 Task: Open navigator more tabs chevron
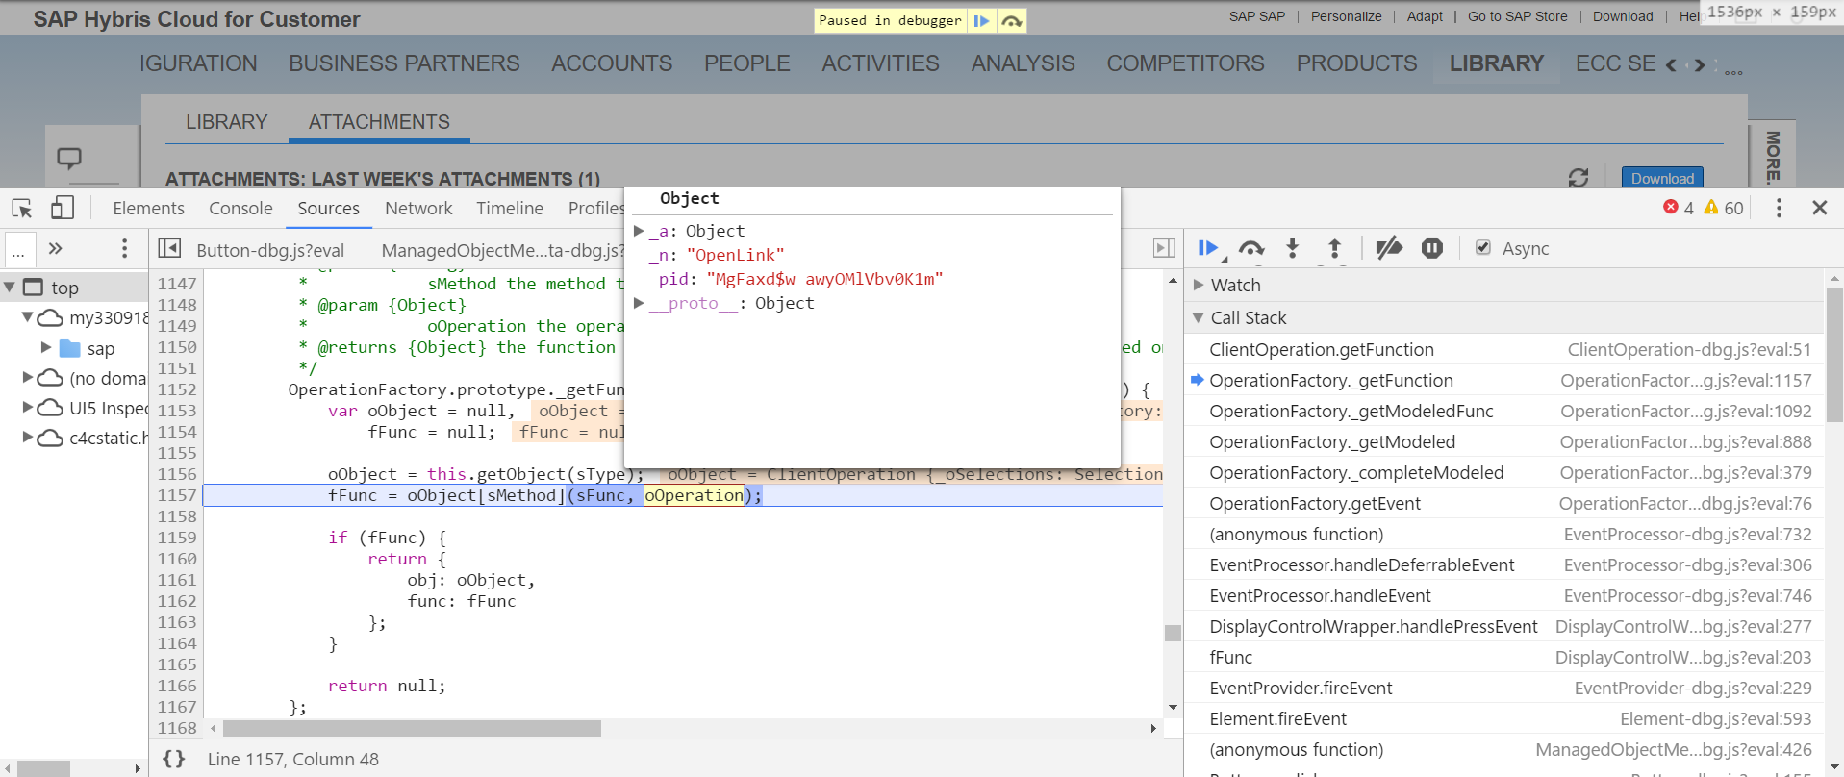(56, 248)
